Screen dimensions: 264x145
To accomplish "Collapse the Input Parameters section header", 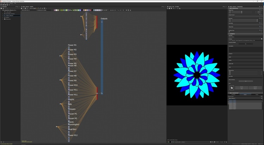I will point(228,93).
